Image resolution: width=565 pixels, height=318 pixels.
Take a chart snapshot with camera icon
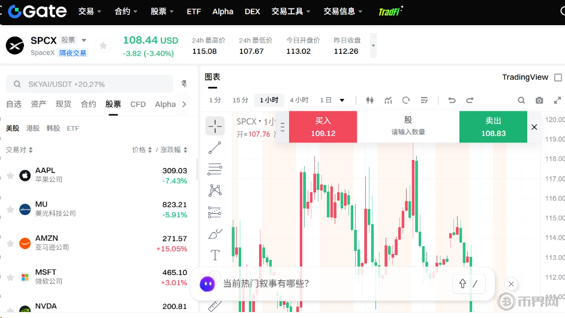[539, 101]
